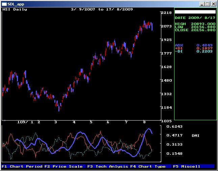This screenshot has width=218, height=171.
Task: Click the SDL_app window icon
Action: tap(4, 4)
